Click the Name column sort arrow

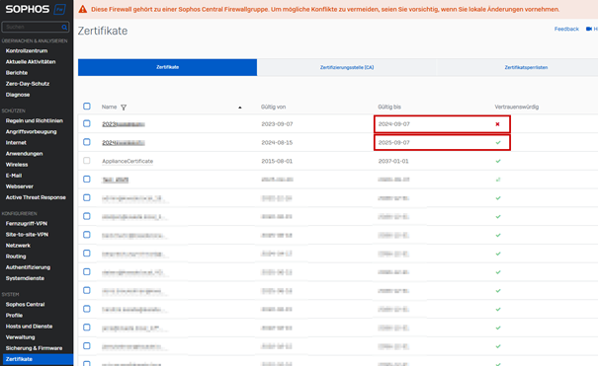pos(240,108)
